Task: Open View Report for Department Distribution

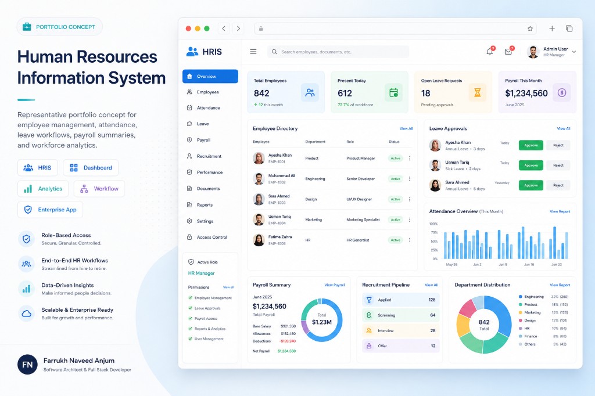Action: (560, 285)
